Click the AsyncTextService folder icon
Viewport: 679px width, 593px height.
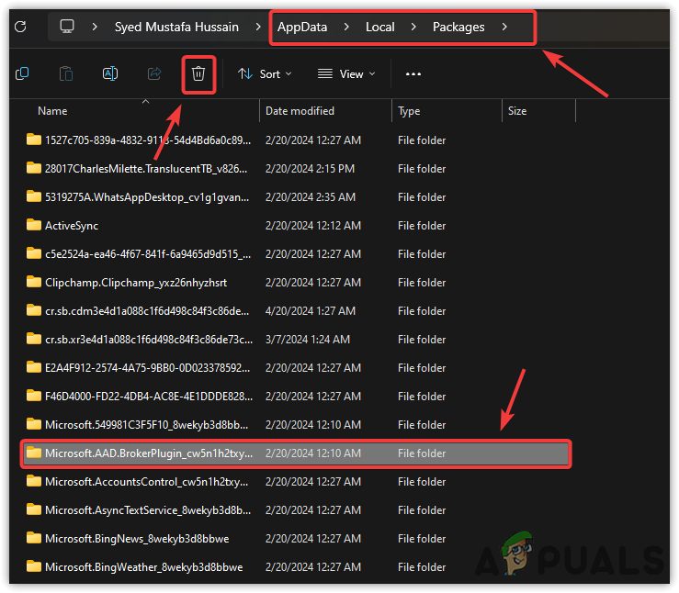pyautogui.click(x=34, y=509)
